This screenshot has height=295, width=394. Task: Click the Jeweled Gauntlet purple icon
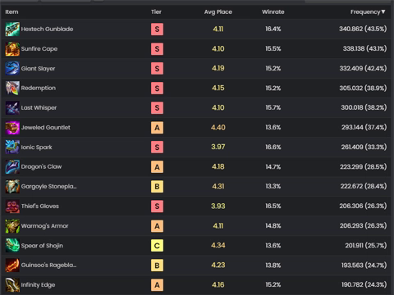pos(12,127)
